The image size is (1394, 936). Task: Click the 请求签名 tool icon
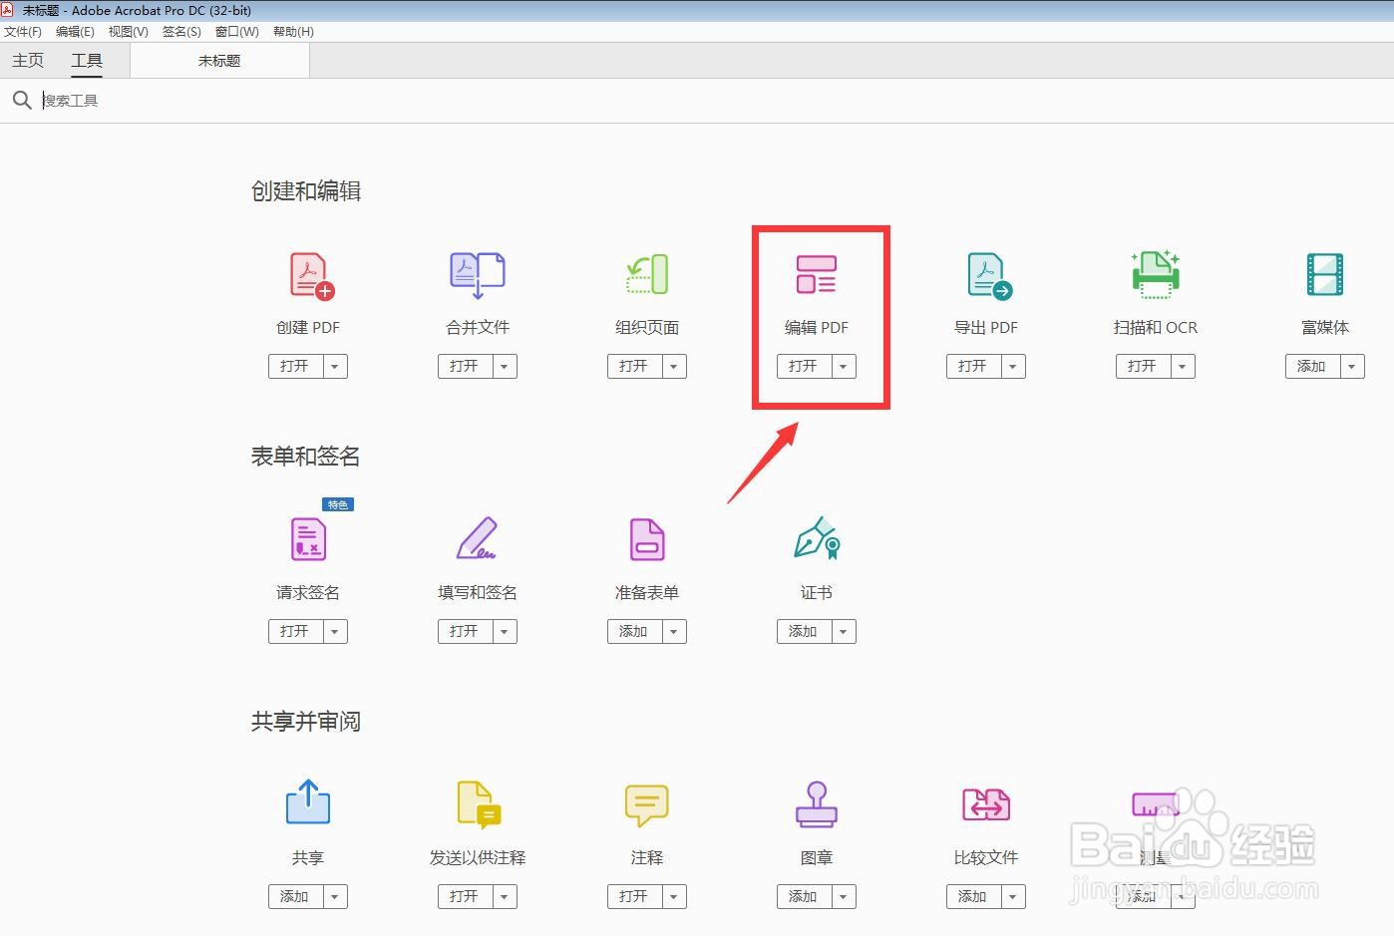tap(308, 539)
